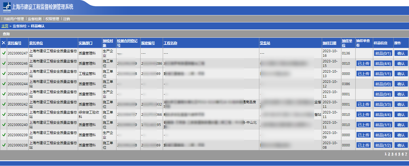Open 样品(4/5) for row 2023000239
Viewport: 409px width, 166px height.
383,135
